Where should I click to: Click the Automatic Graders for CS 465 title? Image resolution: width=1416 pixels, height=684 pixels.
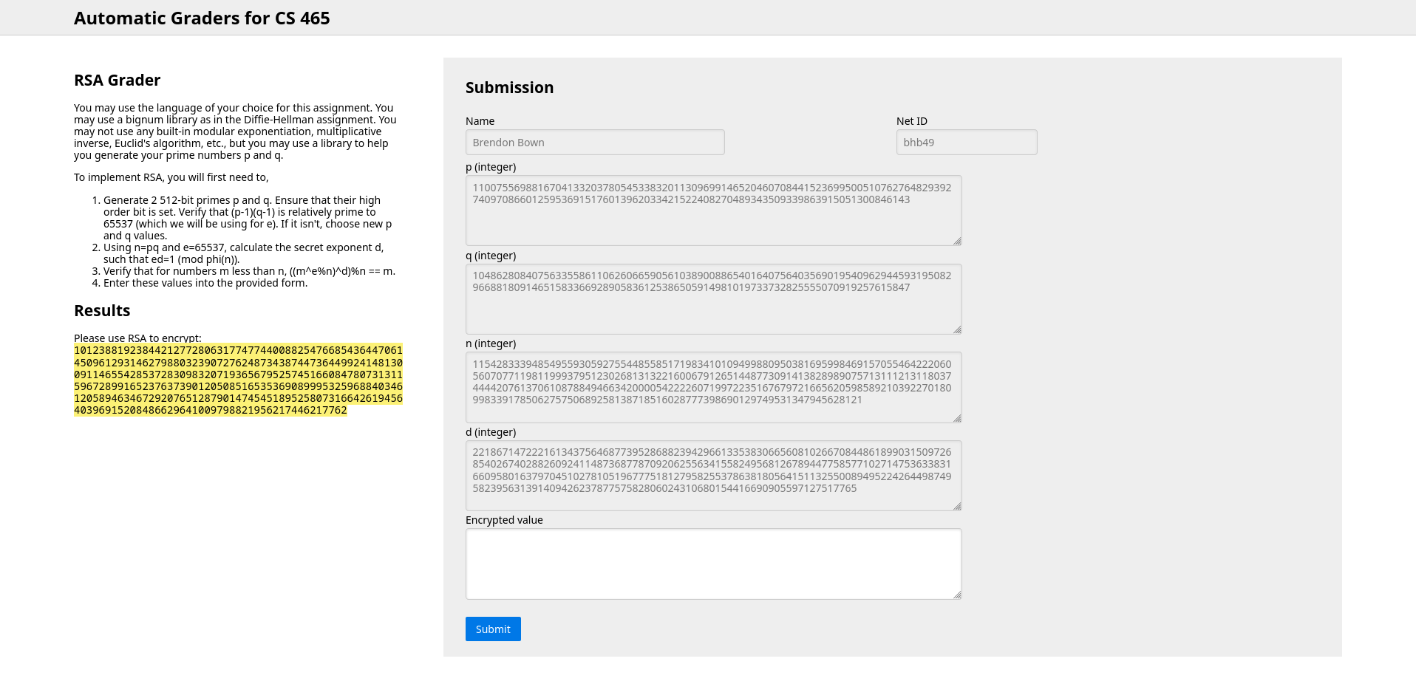[202, 18]
